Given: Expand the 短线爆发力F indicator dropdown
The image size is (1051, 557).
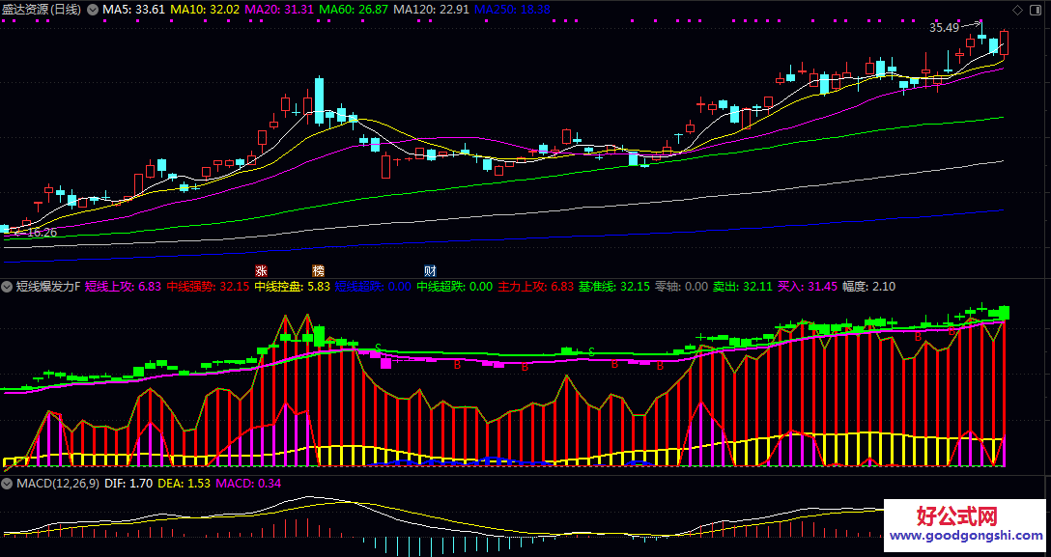Looking at the screenshot, I should [x=8, y=287].
